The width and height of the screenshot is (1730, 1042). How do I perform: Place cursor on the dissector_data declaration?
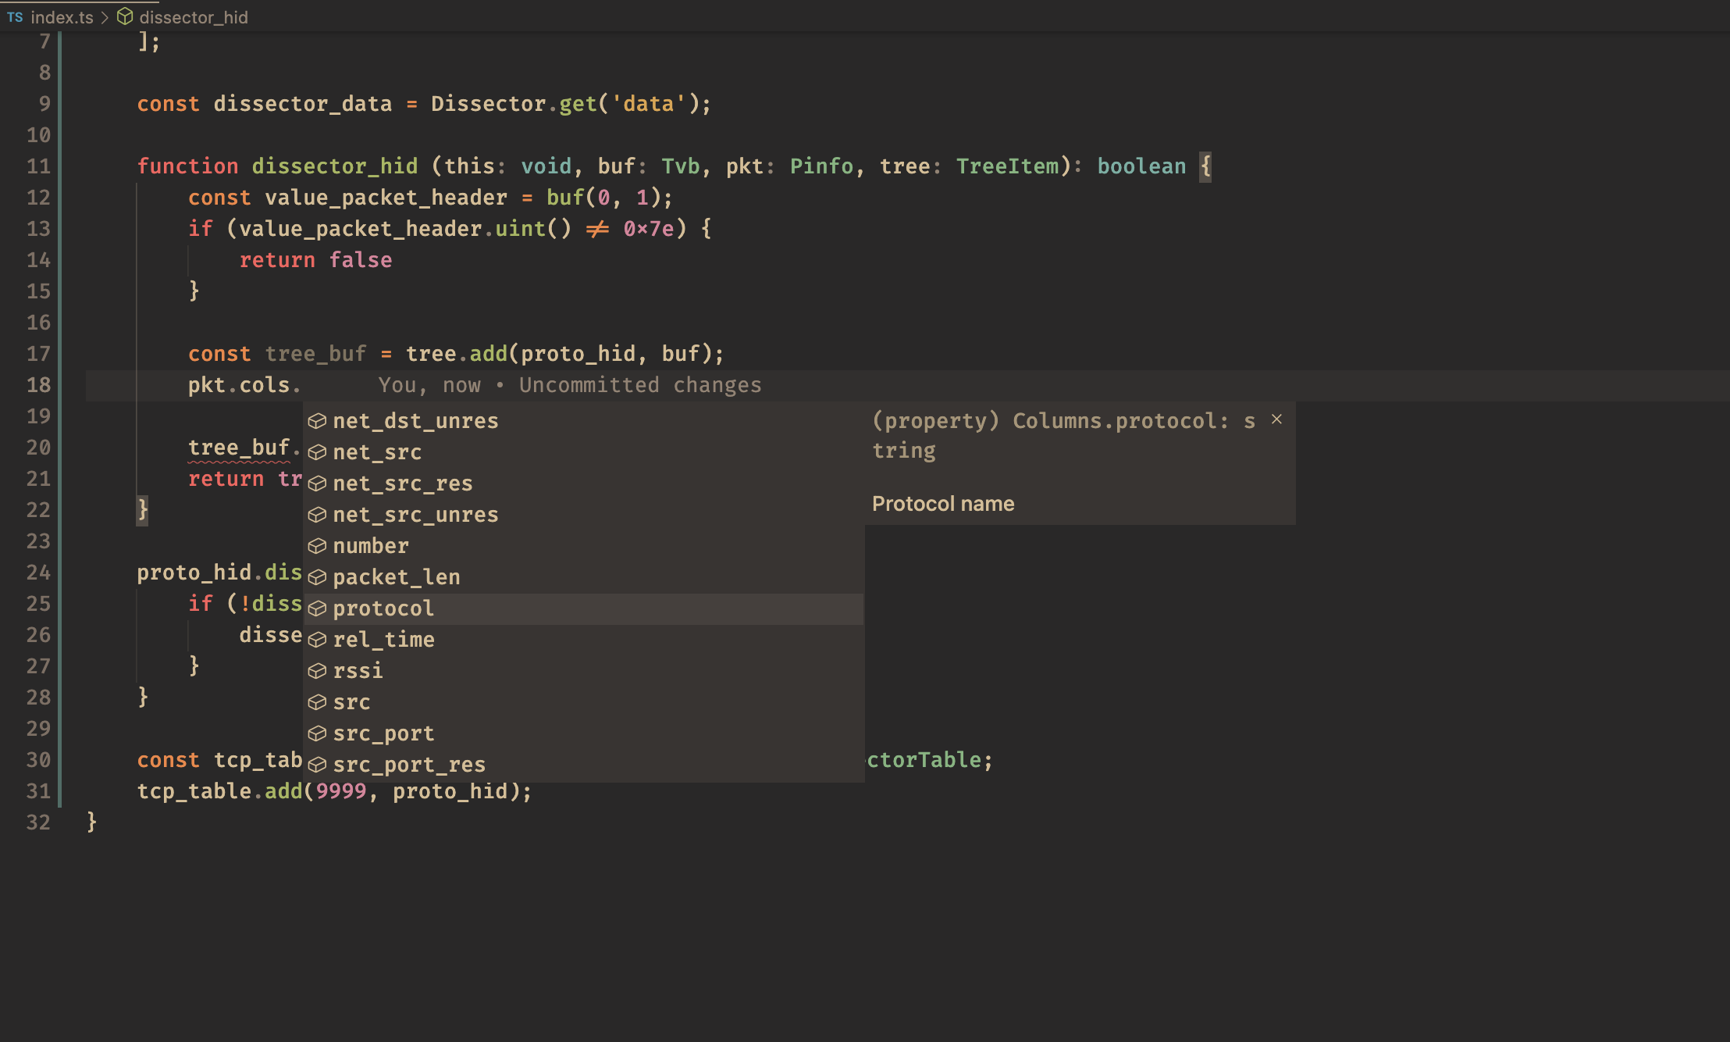coord(302,104)
